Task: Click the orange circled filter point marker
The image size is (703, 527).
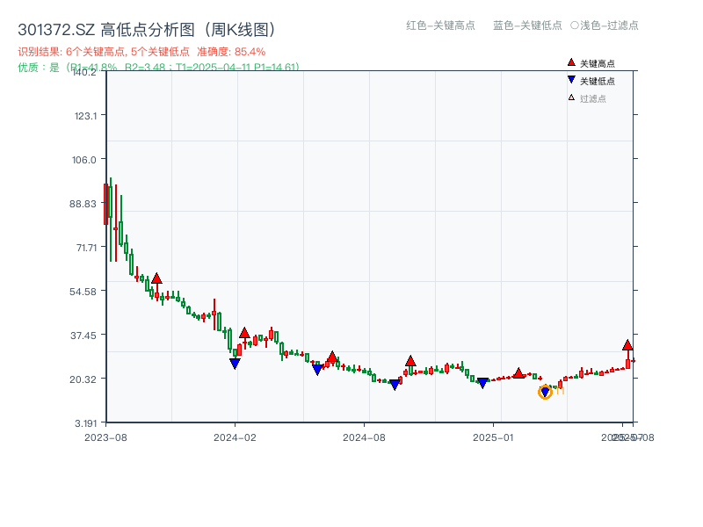Action: pyautogui.click(x=544, y=393)
